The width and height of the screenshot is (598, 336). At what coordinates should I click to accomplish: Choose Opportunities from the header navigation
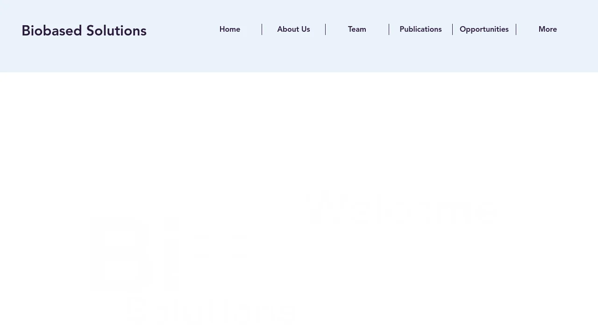coord(484,29)
